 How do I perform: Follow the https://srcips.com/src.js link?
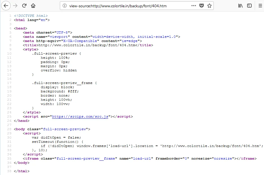click(x=80, y=116)
